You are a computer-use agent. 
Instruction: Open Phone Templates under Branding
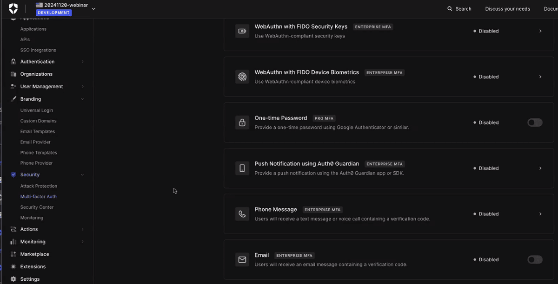click(x=39, y=153)
